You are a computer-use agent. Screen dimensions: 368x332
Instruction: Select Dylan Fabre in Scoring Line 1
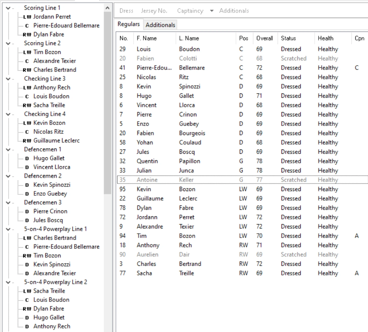pos(49,34)
